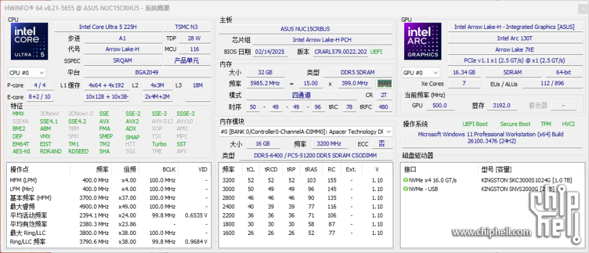This screenshot has height=253, width=589.
Task: Click the L3 cache value 18M
Action: [x=198, y=86]
